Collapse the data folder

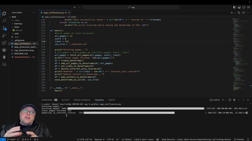point(17,27)
